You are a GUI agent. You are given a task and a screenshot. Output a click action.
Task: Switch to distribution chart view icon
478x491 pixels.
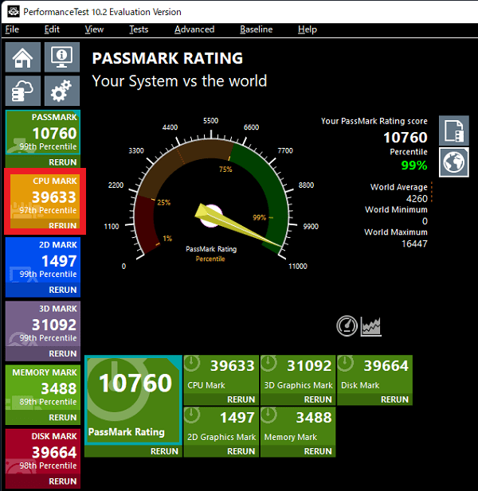pos(371,326)
